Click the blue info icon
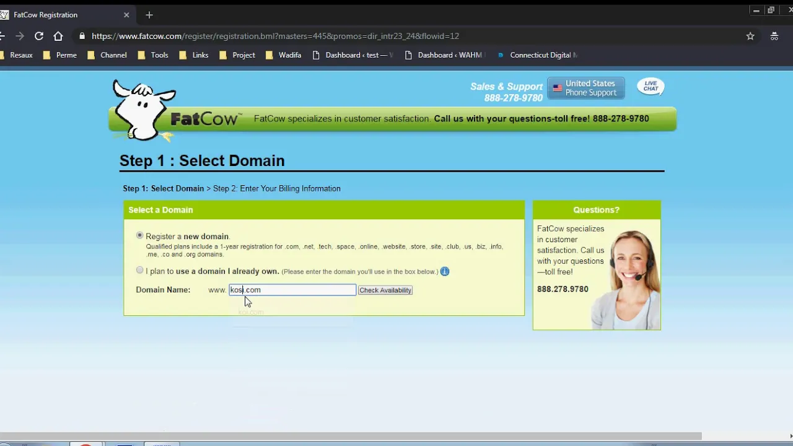This screenshot has height=446, width=793. click(444, 271)
